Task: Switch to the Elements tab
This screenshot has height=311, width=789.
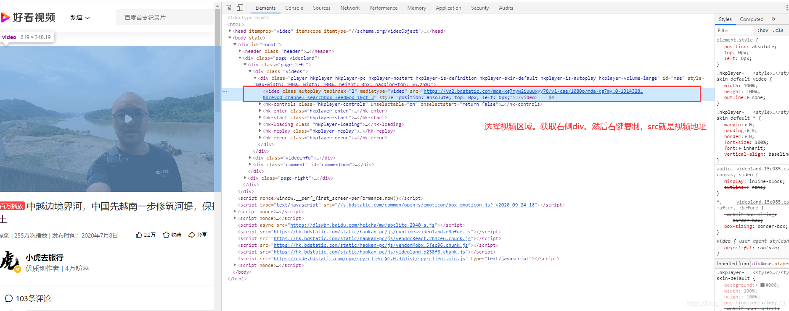Action: click(265, 8)
